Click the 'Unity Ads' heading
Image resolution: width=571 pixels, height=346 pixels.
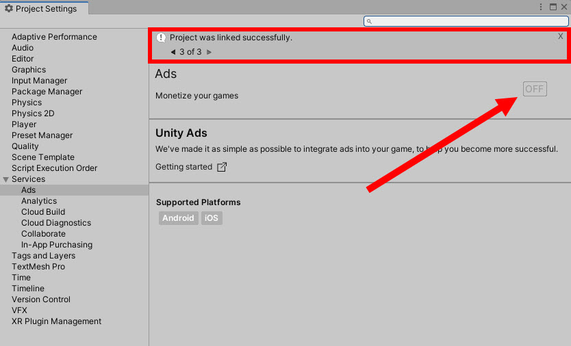(x=181, y=133)
